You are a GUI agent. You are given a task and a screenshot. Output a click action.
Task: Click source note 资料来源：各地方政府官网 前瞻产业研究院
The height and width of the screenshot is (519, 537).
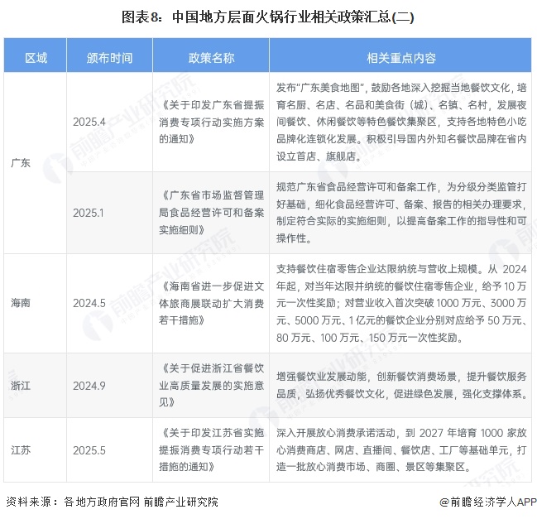(x=112, y=502)
